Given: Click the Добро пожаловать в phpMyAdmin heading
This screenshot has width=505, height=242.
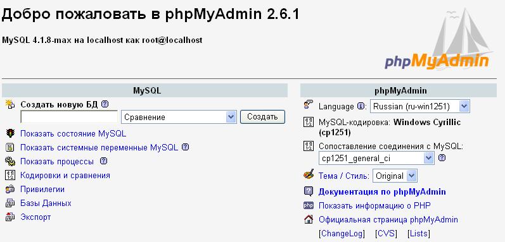Looking at the screenshot, I should pyautogui.click(x=150, y=15).
